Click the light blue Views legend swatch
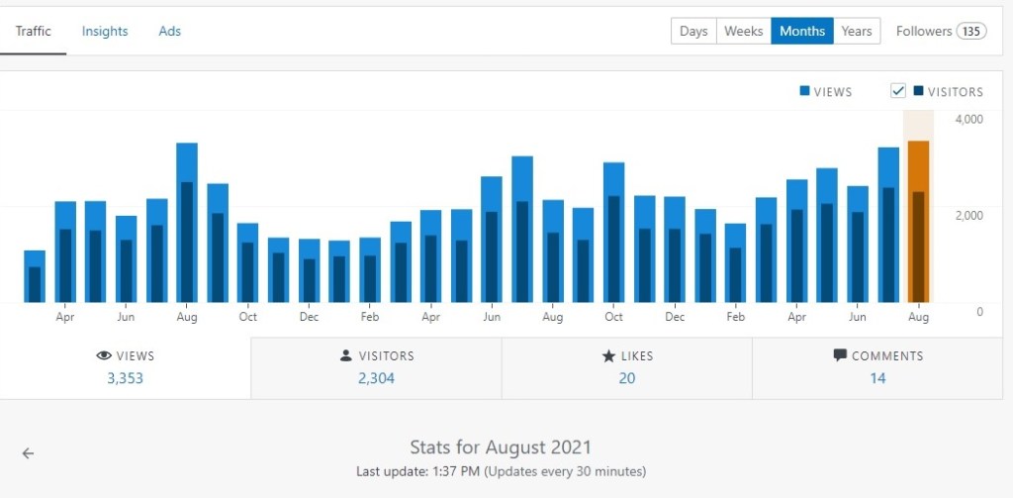 (805, 91)
